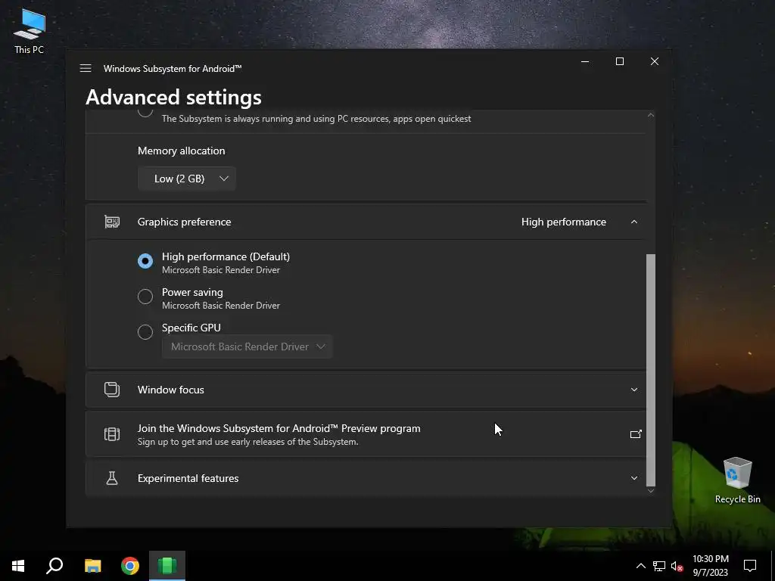Click the Window focus icon

[112, 390]
